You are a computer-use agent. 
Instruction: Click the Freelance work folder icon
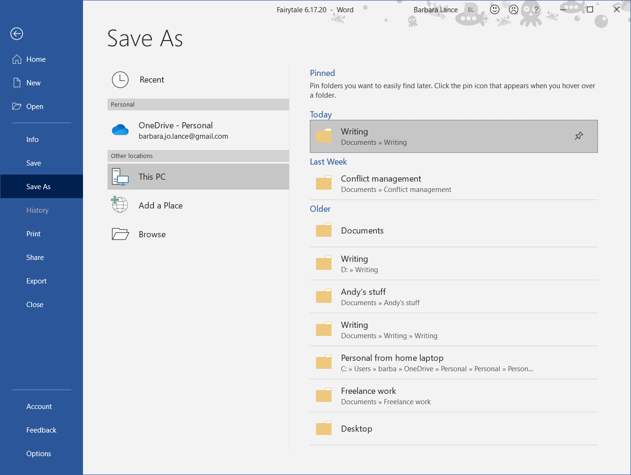324,395
